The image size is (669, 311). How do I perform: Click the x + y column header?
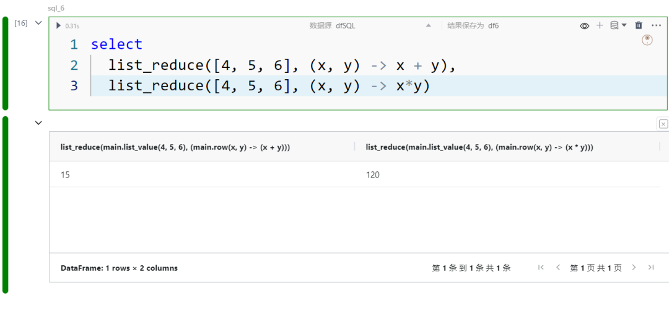click(202, 147)
